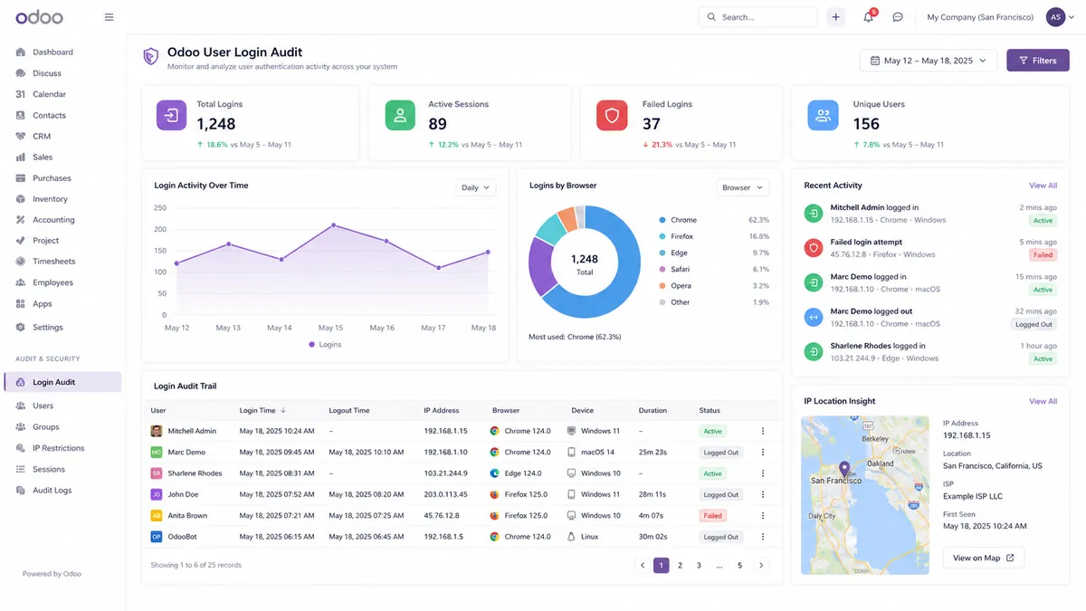Click IP address 203.0.113.45 cell

pyautogui.click(x=445, y=494)
